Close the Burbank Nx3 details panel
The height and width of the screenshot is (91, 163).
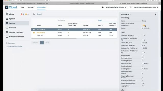(156, 14)
